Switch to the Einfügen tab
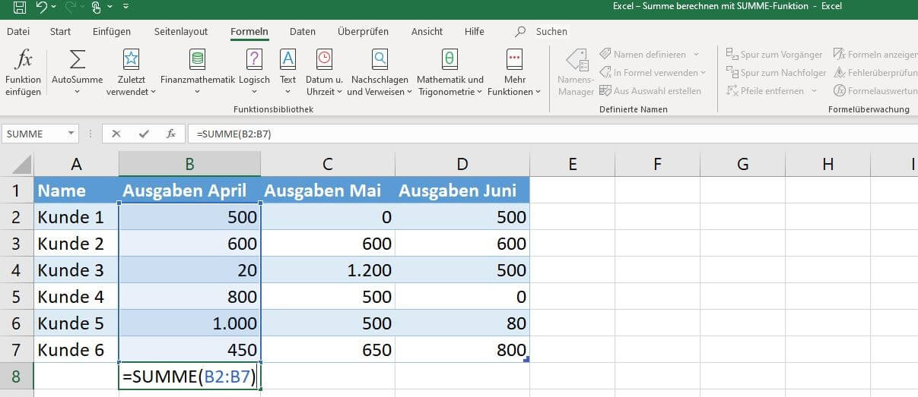918x397 pixels. tap(111, 31)
